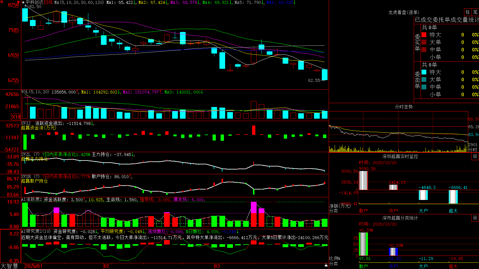The image size is (479, 269).
Task: Click teal 大单 sell-order swatch
Action: click(424, 80)
